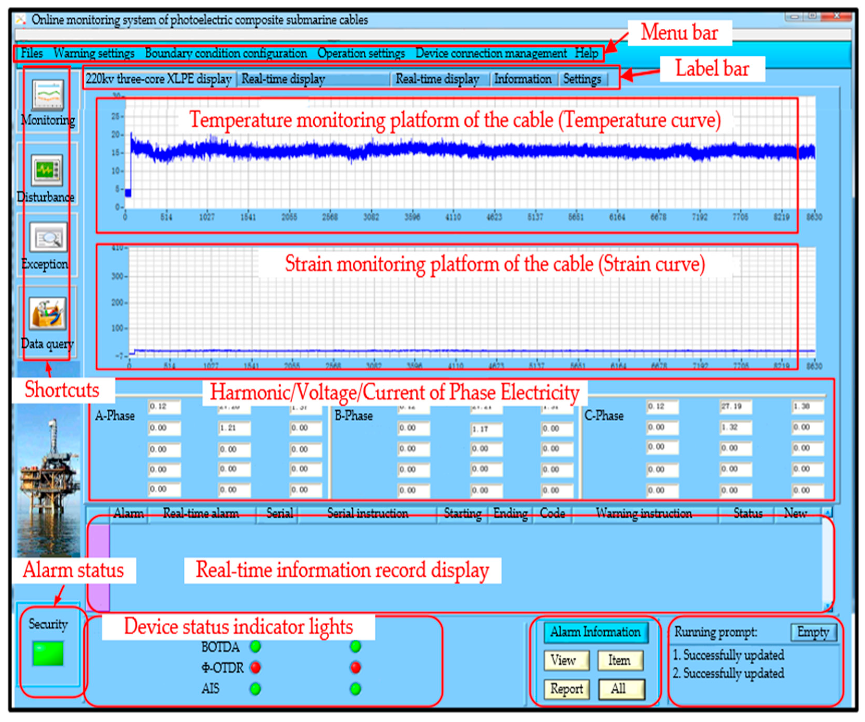Viewport: 865px width, 722px height.
Task: Open the Monitoring shortcut icon
Action: pos(48,95)
